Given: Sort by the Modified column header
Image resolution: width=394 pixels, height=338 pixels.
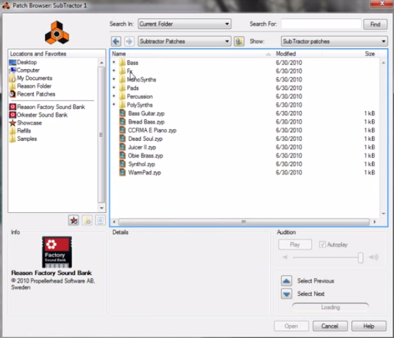Looking at the screenshot, I should (x=298, y=54).
